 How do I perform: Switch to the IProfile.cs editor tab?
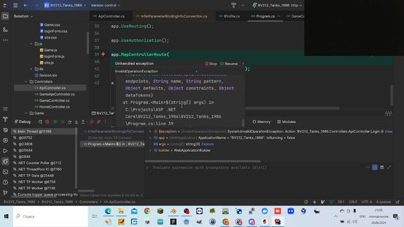tap(229, 16)
